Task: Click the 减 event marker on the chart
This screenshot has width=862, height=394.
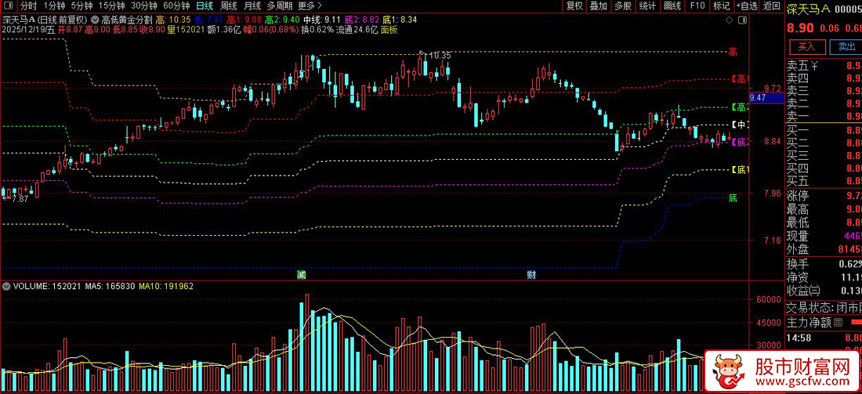Action: (300, 273)
